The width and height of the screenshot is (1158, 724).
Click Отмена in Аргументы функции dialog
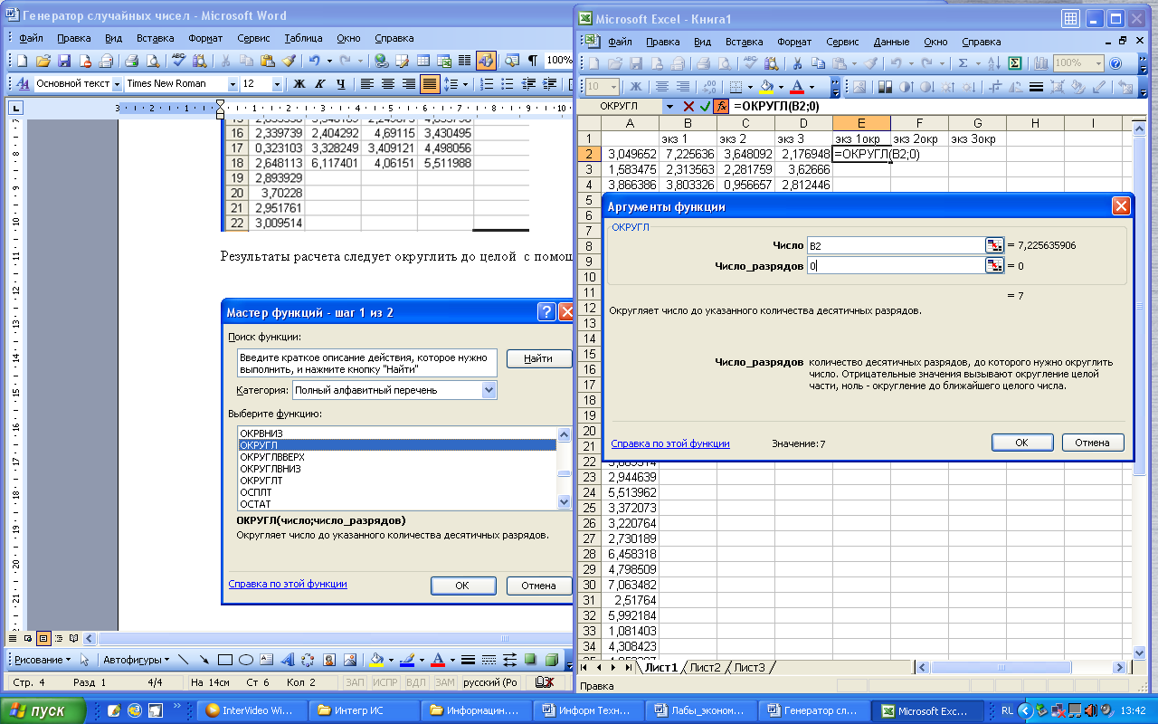(x=1093, y=443)
